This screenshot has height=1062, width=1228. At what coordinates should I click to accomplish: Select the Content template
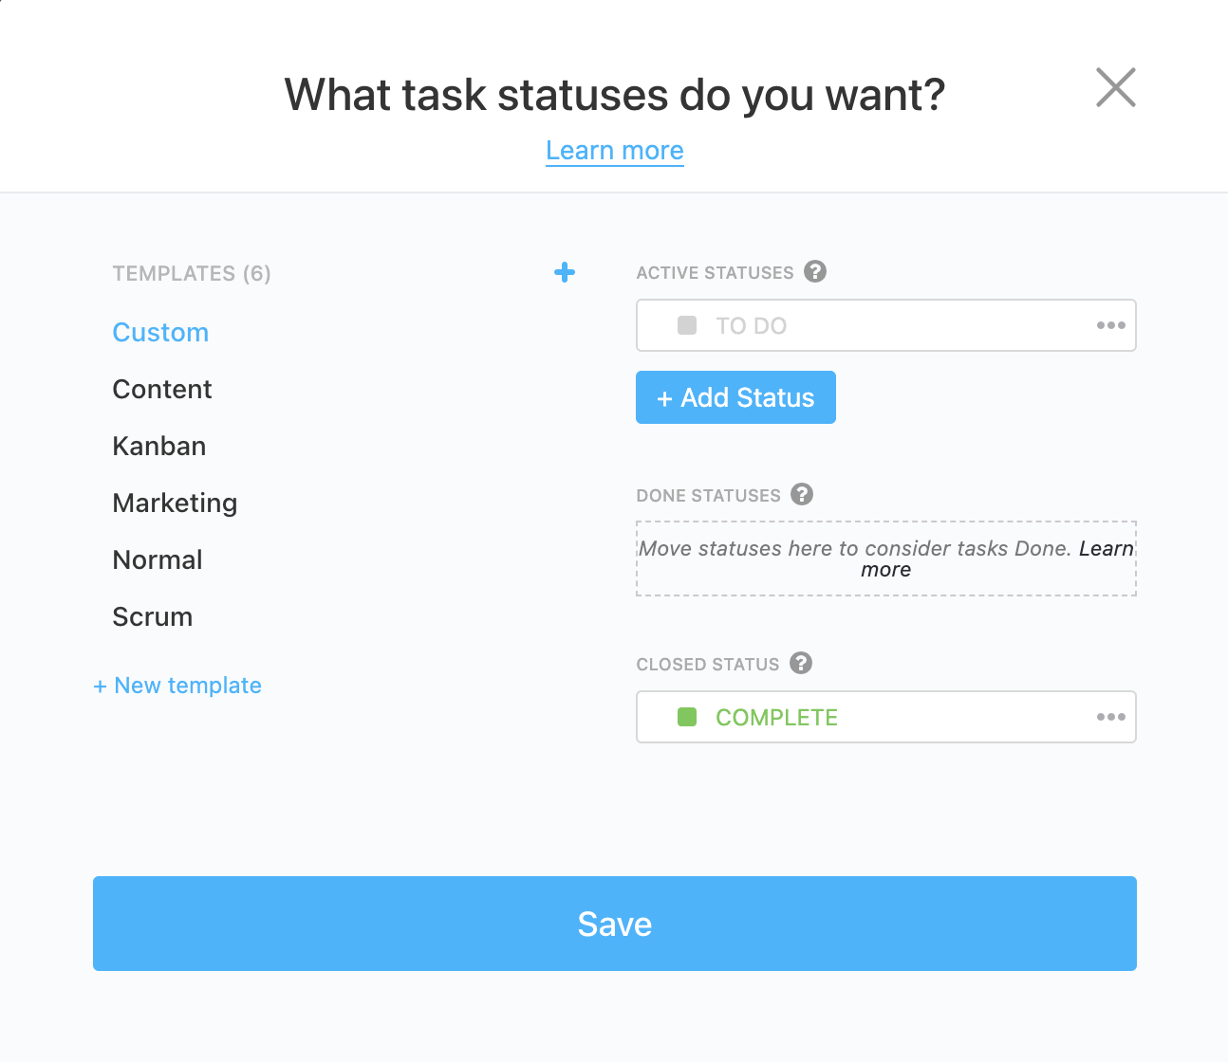162,390
